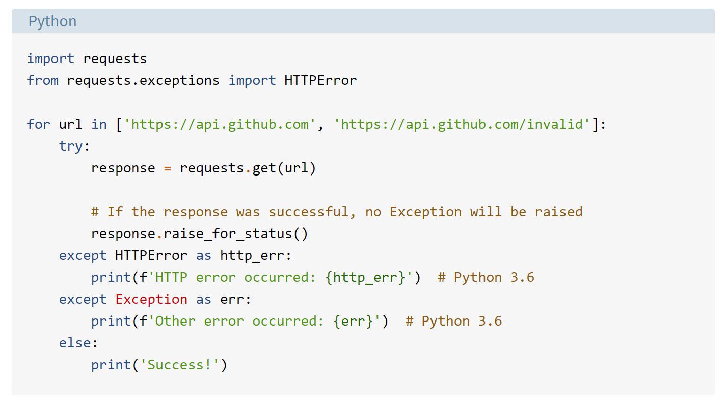This screenshot has height=408, width=727.
Task: Click the comment about successful response
Action: [337, 212]
